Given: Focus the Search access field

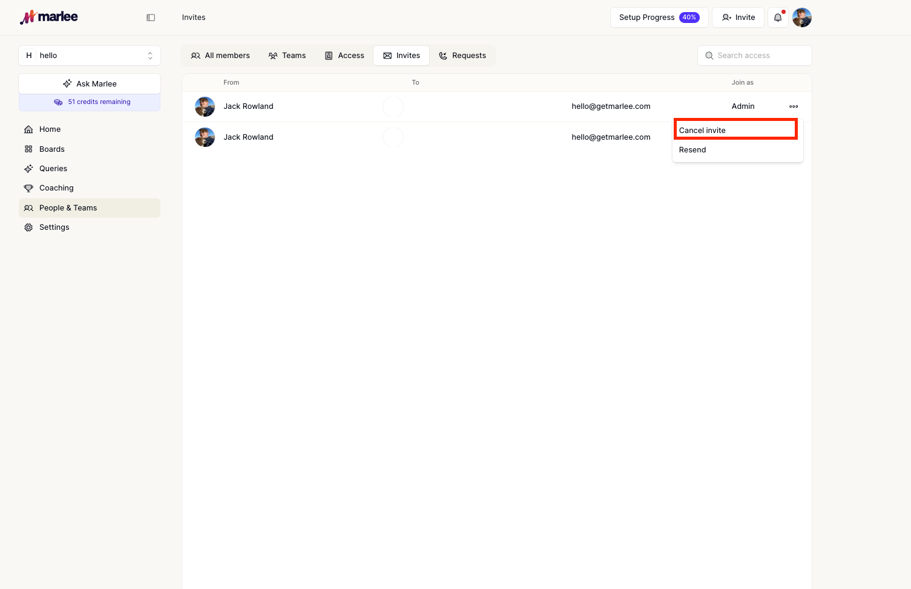Looking at the screenshot, I should 755,56.
